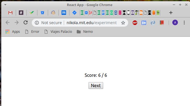Open the red book extension icon
This screenshot has width=190, height=106.
tap(162, 23)
